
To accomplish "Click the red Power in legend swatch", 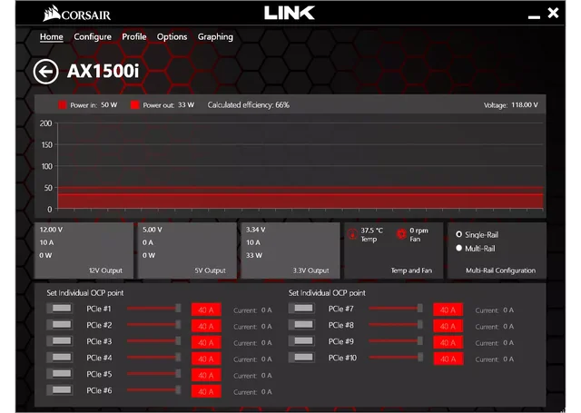I will (x=63, y=105).
